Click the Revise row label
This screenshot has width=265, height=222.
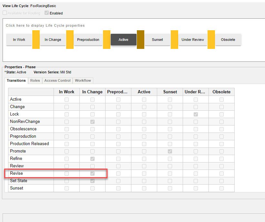pyautogui.click(x=16, y=173)
